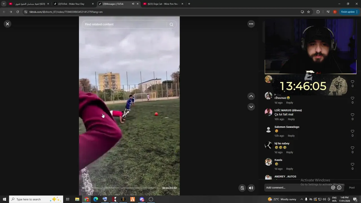
Task: Like the 'เชี่ยแหละ' comment
Action: click(352, 98)
